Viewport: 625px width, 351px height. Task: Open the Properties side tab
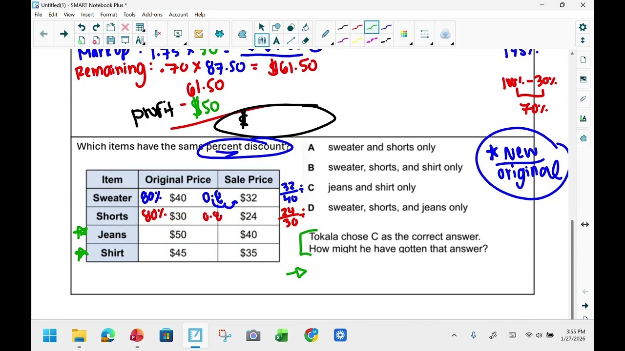click(583, 118)
